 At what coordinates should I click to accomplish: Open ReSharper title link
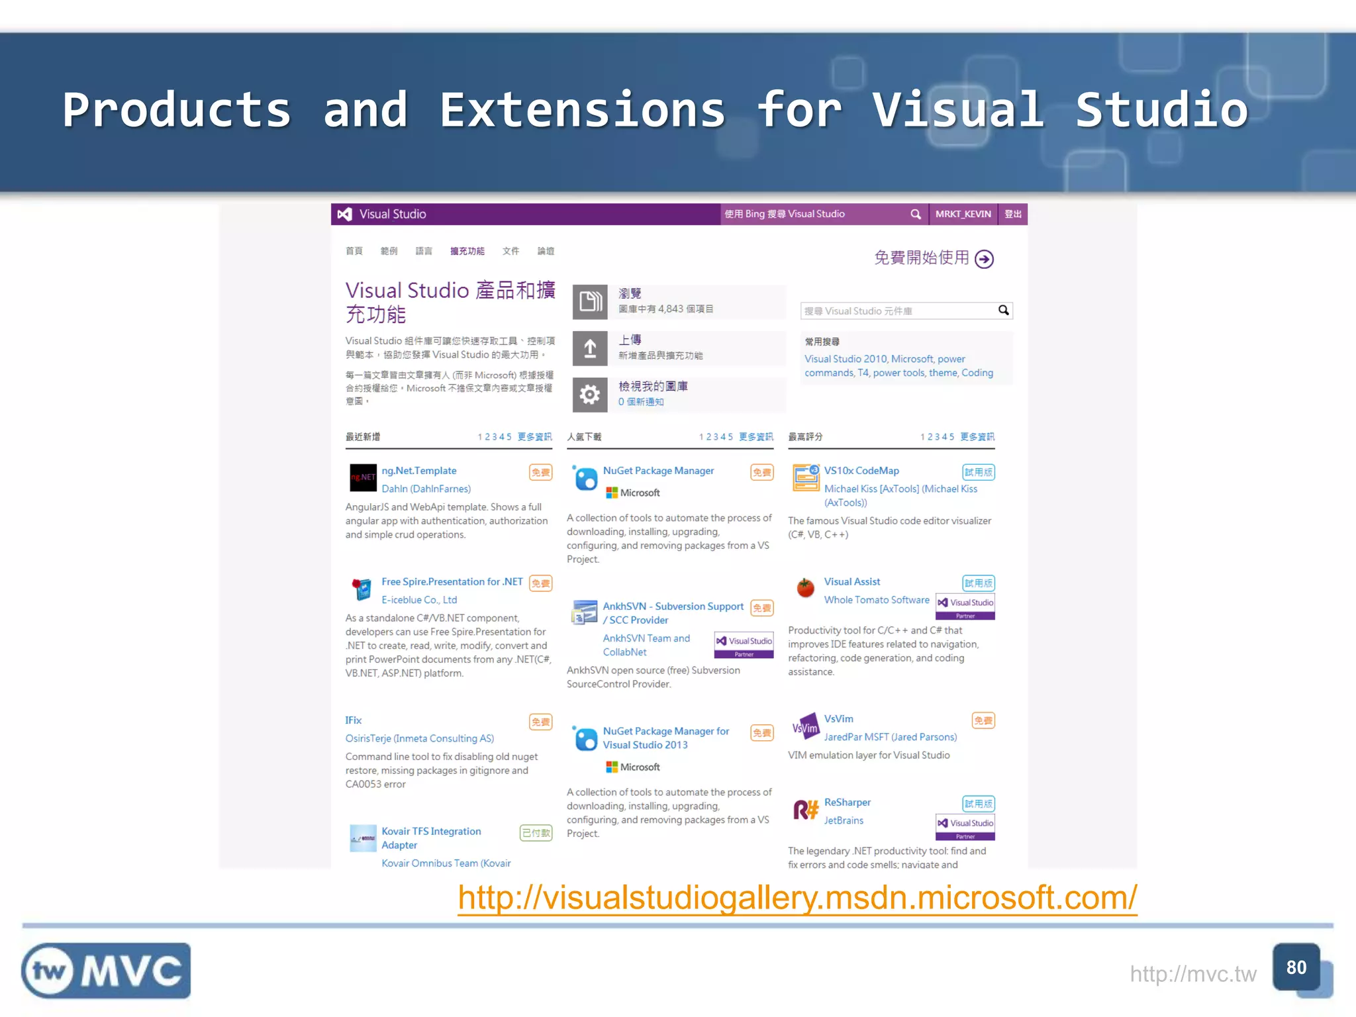coord(847,802)
